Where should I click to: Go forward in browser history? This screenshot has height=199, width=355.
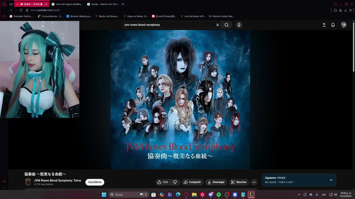tap(16, 10)
